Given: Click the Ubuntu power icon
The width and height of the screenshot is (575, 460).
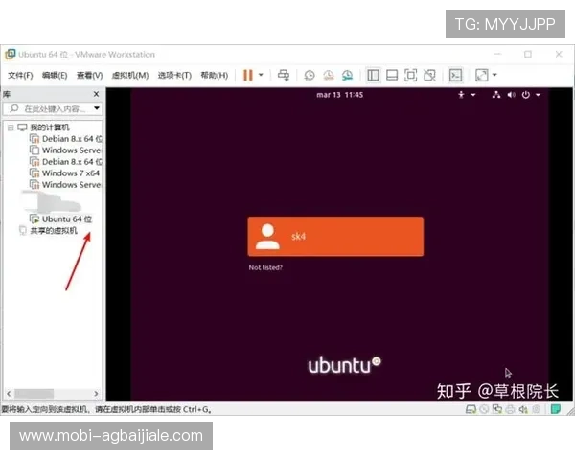Looking at the screenshot, I should coord(526,95).
